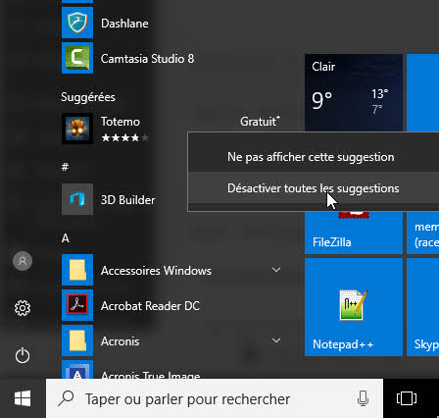
Task: Click the 'Gratuit' label for Totemo
Action: 261,122
